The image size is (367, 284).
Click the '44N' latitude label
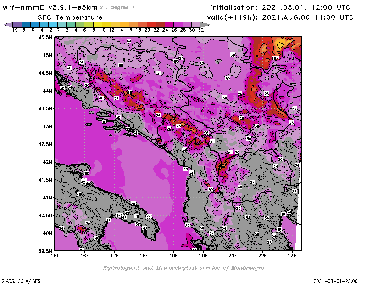pyautogui.click(x=47, y=91)
